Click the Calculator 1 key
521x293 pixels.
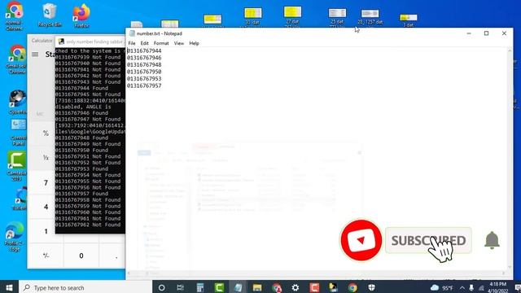pos(46,231)
